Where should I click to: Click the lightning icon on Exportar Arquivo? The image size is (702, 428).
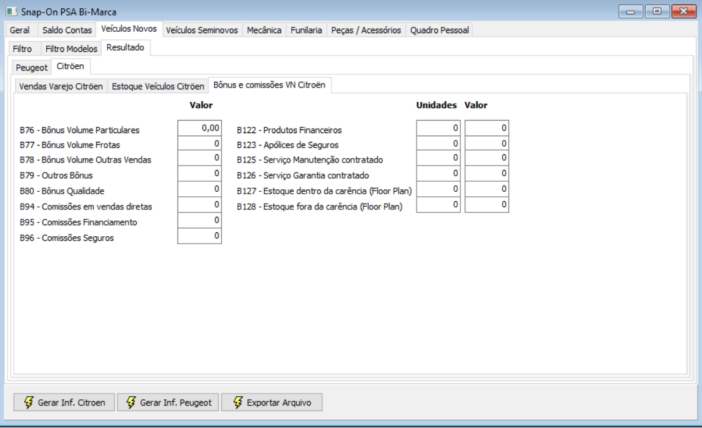click(238, 402)
